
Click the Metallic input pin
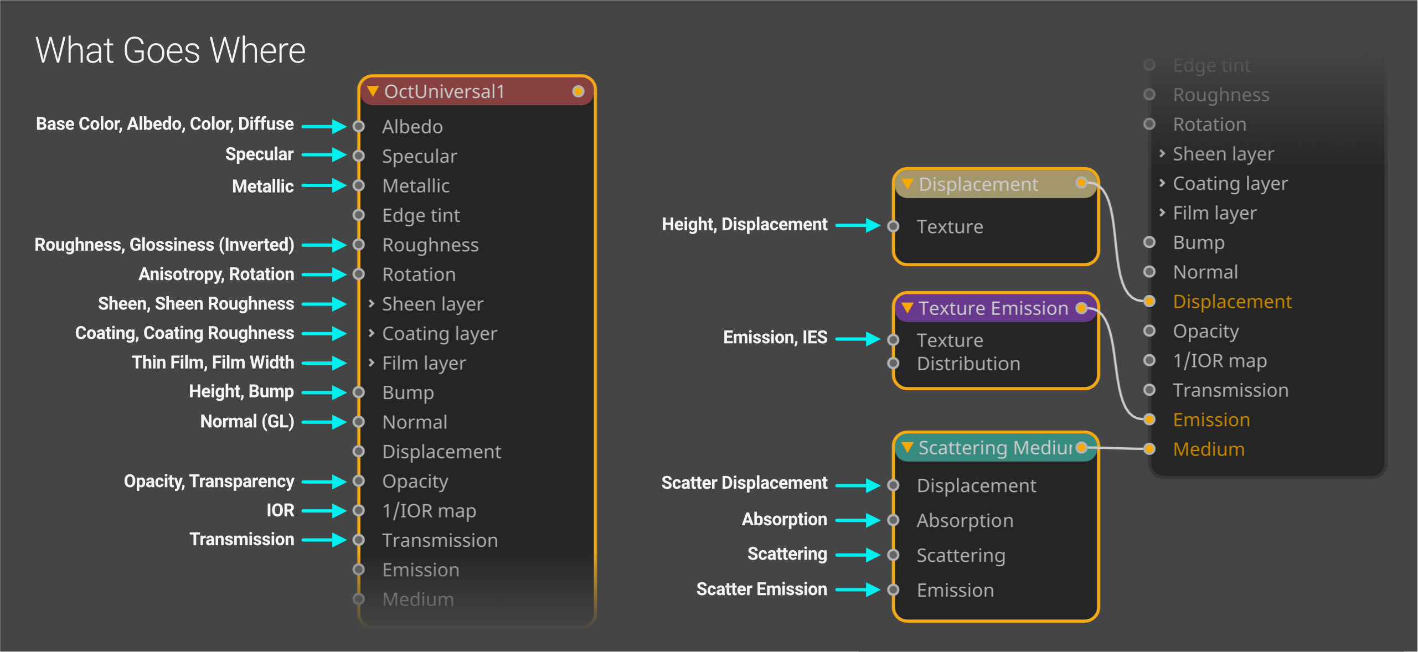tap(359, 185)
